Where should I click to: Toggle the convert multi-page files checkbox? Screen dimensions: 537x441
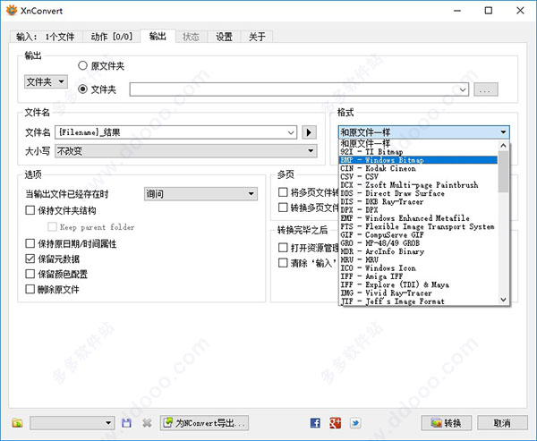pyautogui.click(x=283, y=208)
